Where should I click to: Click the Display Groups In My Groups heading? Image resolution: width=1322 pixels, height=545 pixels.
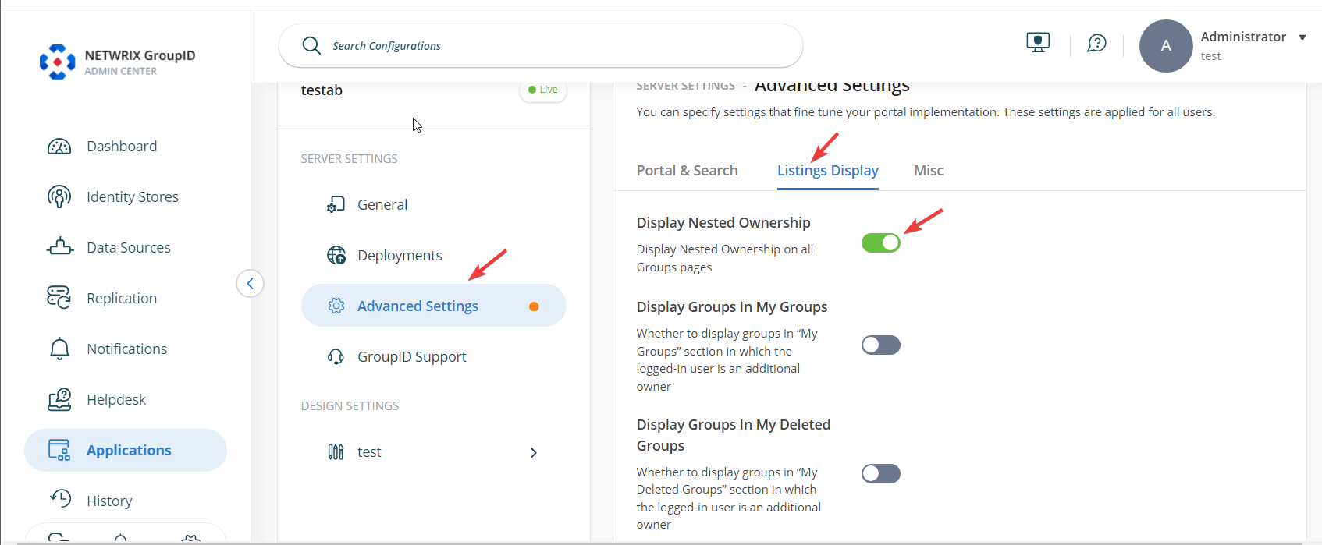tap(732, 306)
